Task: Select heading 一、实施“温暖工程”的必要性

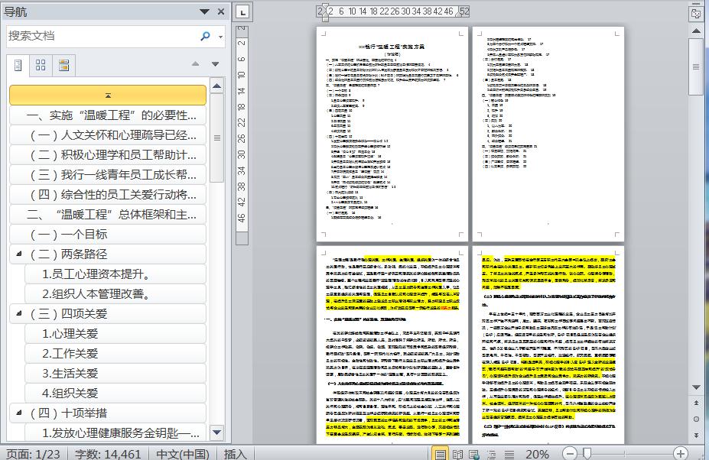Action: [108, 115]
